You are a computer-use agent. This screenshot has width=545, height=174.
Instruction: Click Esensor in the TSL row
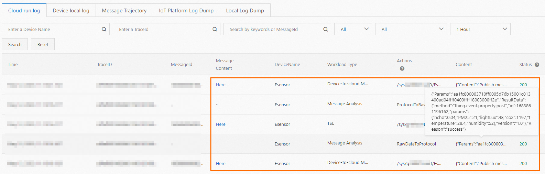[x=282, y=124]
